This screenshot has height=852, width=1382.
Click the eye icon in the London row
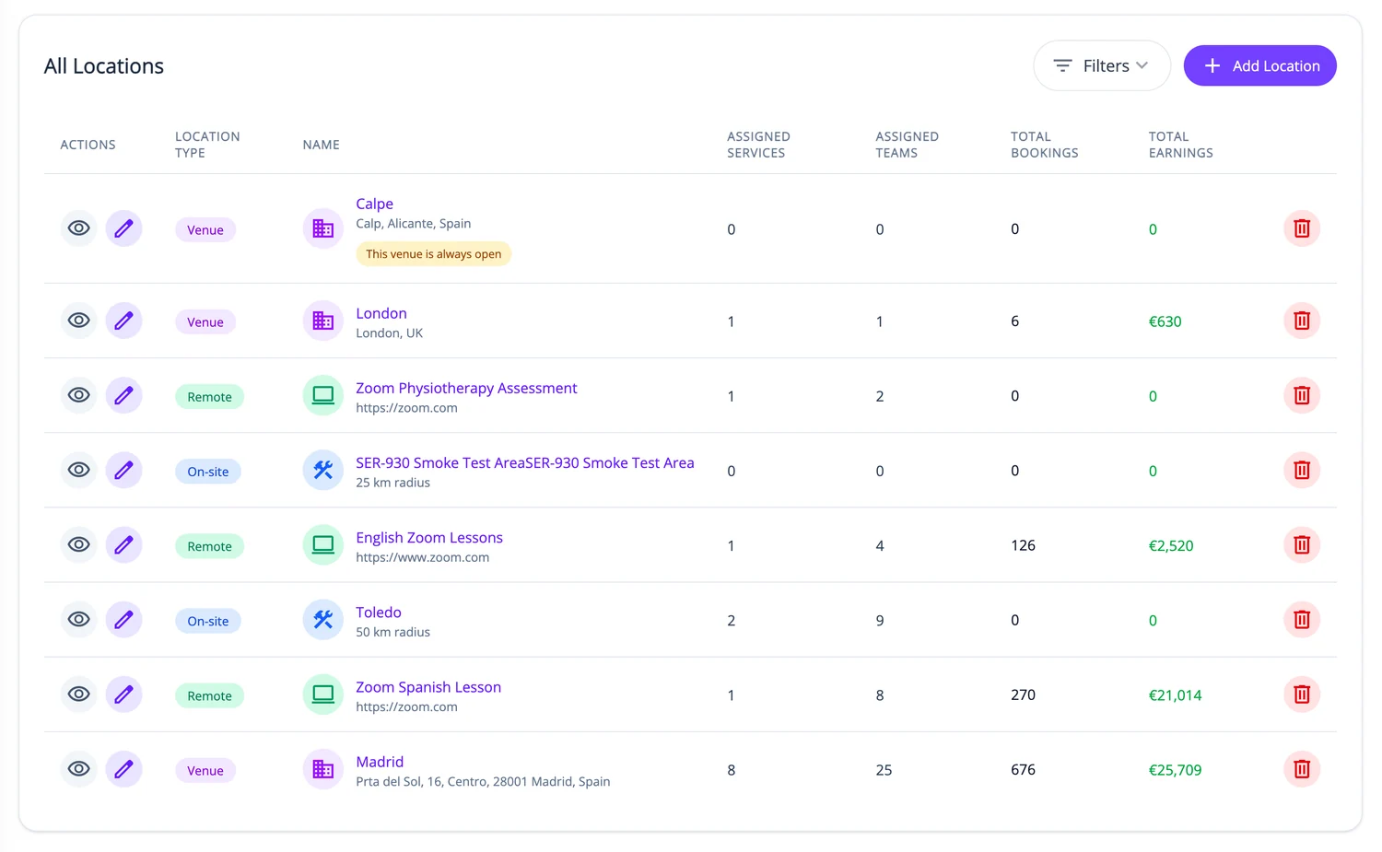(x=79, y=321)
